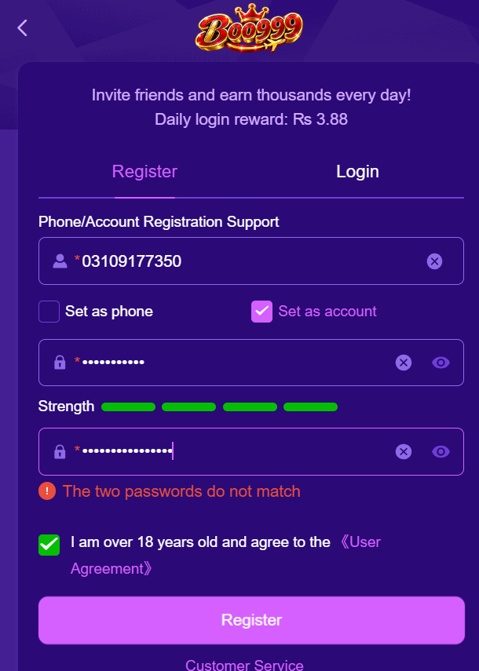Click into the 03109177350 account input field

[x=251, y=261]
